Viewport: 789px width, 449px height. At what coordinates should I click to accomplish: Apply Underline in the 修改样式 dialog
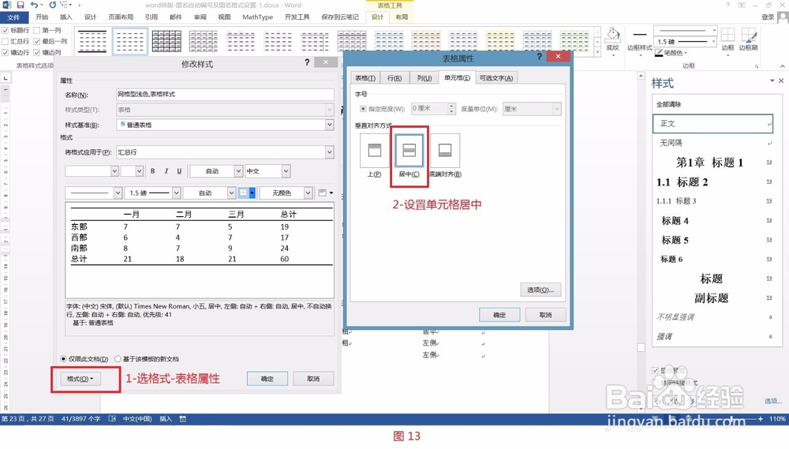[179, 171]
